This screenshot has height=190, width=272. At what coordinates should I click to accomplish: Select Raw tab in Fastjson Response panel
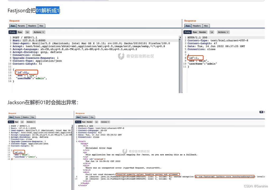188,26
